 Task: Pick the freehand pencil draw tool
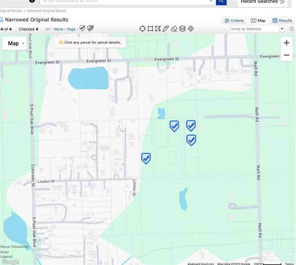166,29
